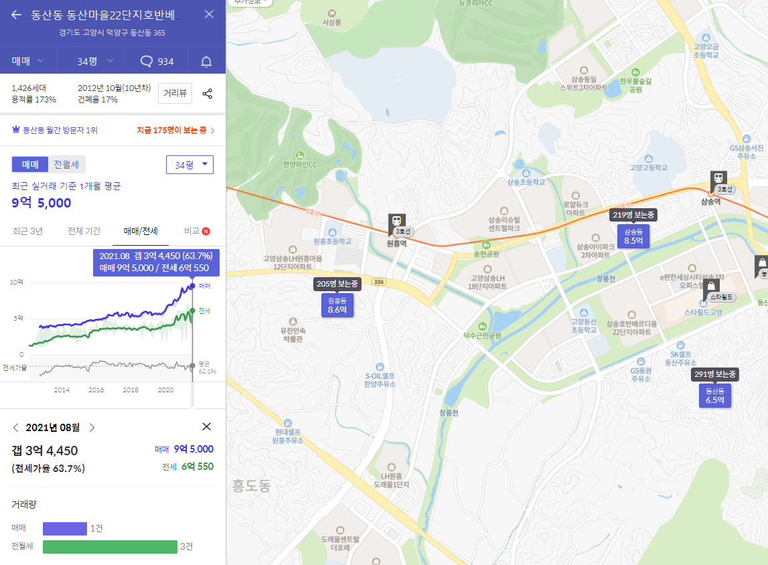Click the 고양삼송LH 18단지아파트 icon
This screenshot has width=768, height=565.
click(487, 269)
